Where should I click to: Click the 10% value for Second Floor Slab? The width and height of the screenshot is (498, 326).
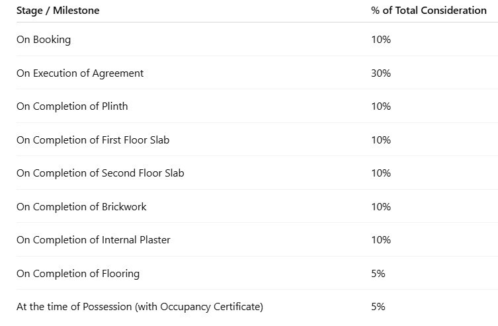(381, 173)
